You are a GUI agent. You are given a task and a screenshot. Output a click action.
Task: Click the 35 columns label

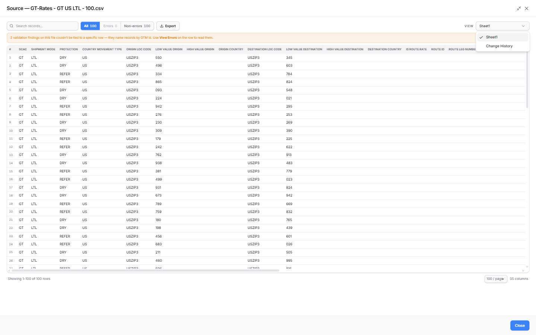click(x=519, y=279)
